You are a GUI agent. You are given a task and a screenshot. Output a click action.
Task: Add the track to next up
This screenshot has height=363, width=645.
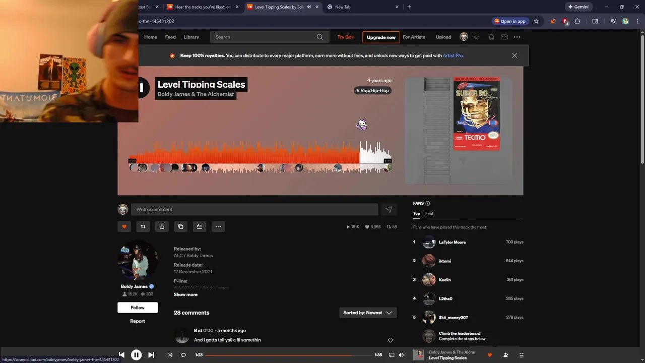click(200, 226)
